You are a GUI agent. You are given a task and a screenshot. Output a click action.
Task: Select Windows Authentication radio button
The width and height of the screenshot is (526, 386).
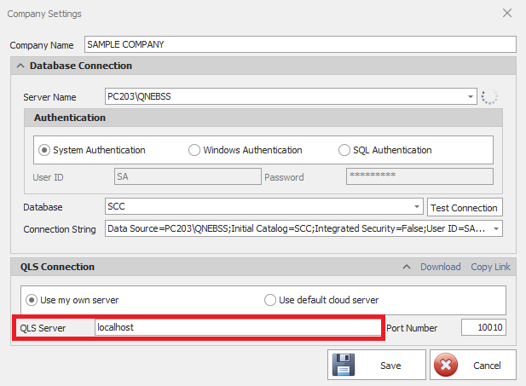(194, 150)
